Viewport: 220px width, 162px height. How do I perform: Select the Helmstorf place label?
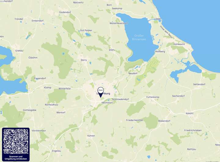click(107, 103)
